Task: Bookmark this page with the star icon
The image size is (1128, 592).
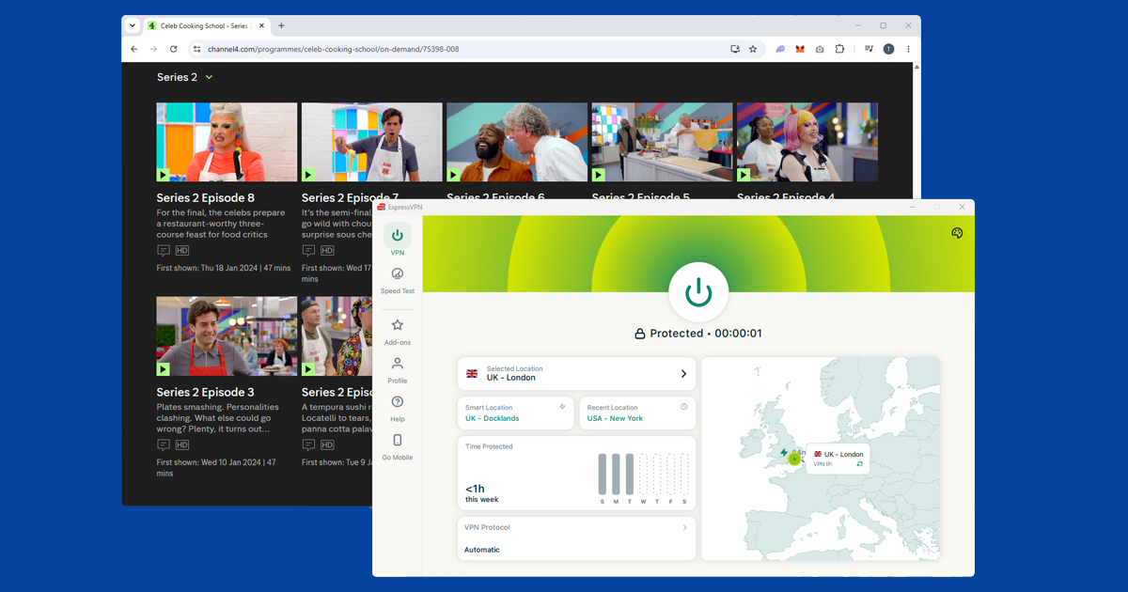Action: (x=753, y=49)
